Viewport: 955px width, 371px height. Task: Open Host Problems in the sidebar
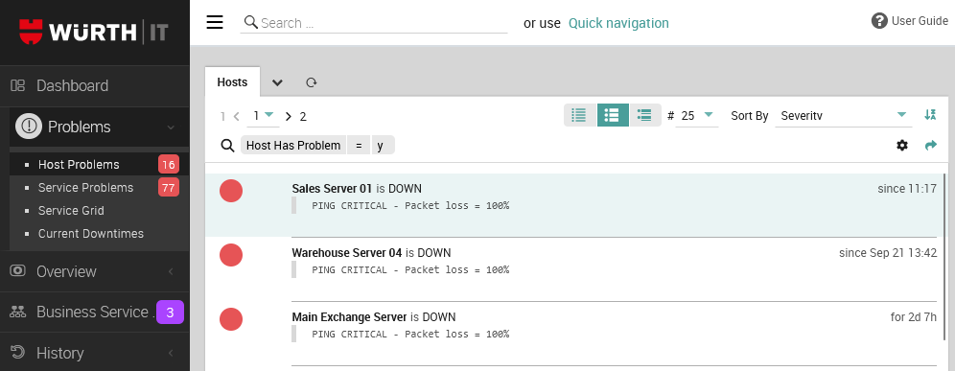tap(79, 165)
